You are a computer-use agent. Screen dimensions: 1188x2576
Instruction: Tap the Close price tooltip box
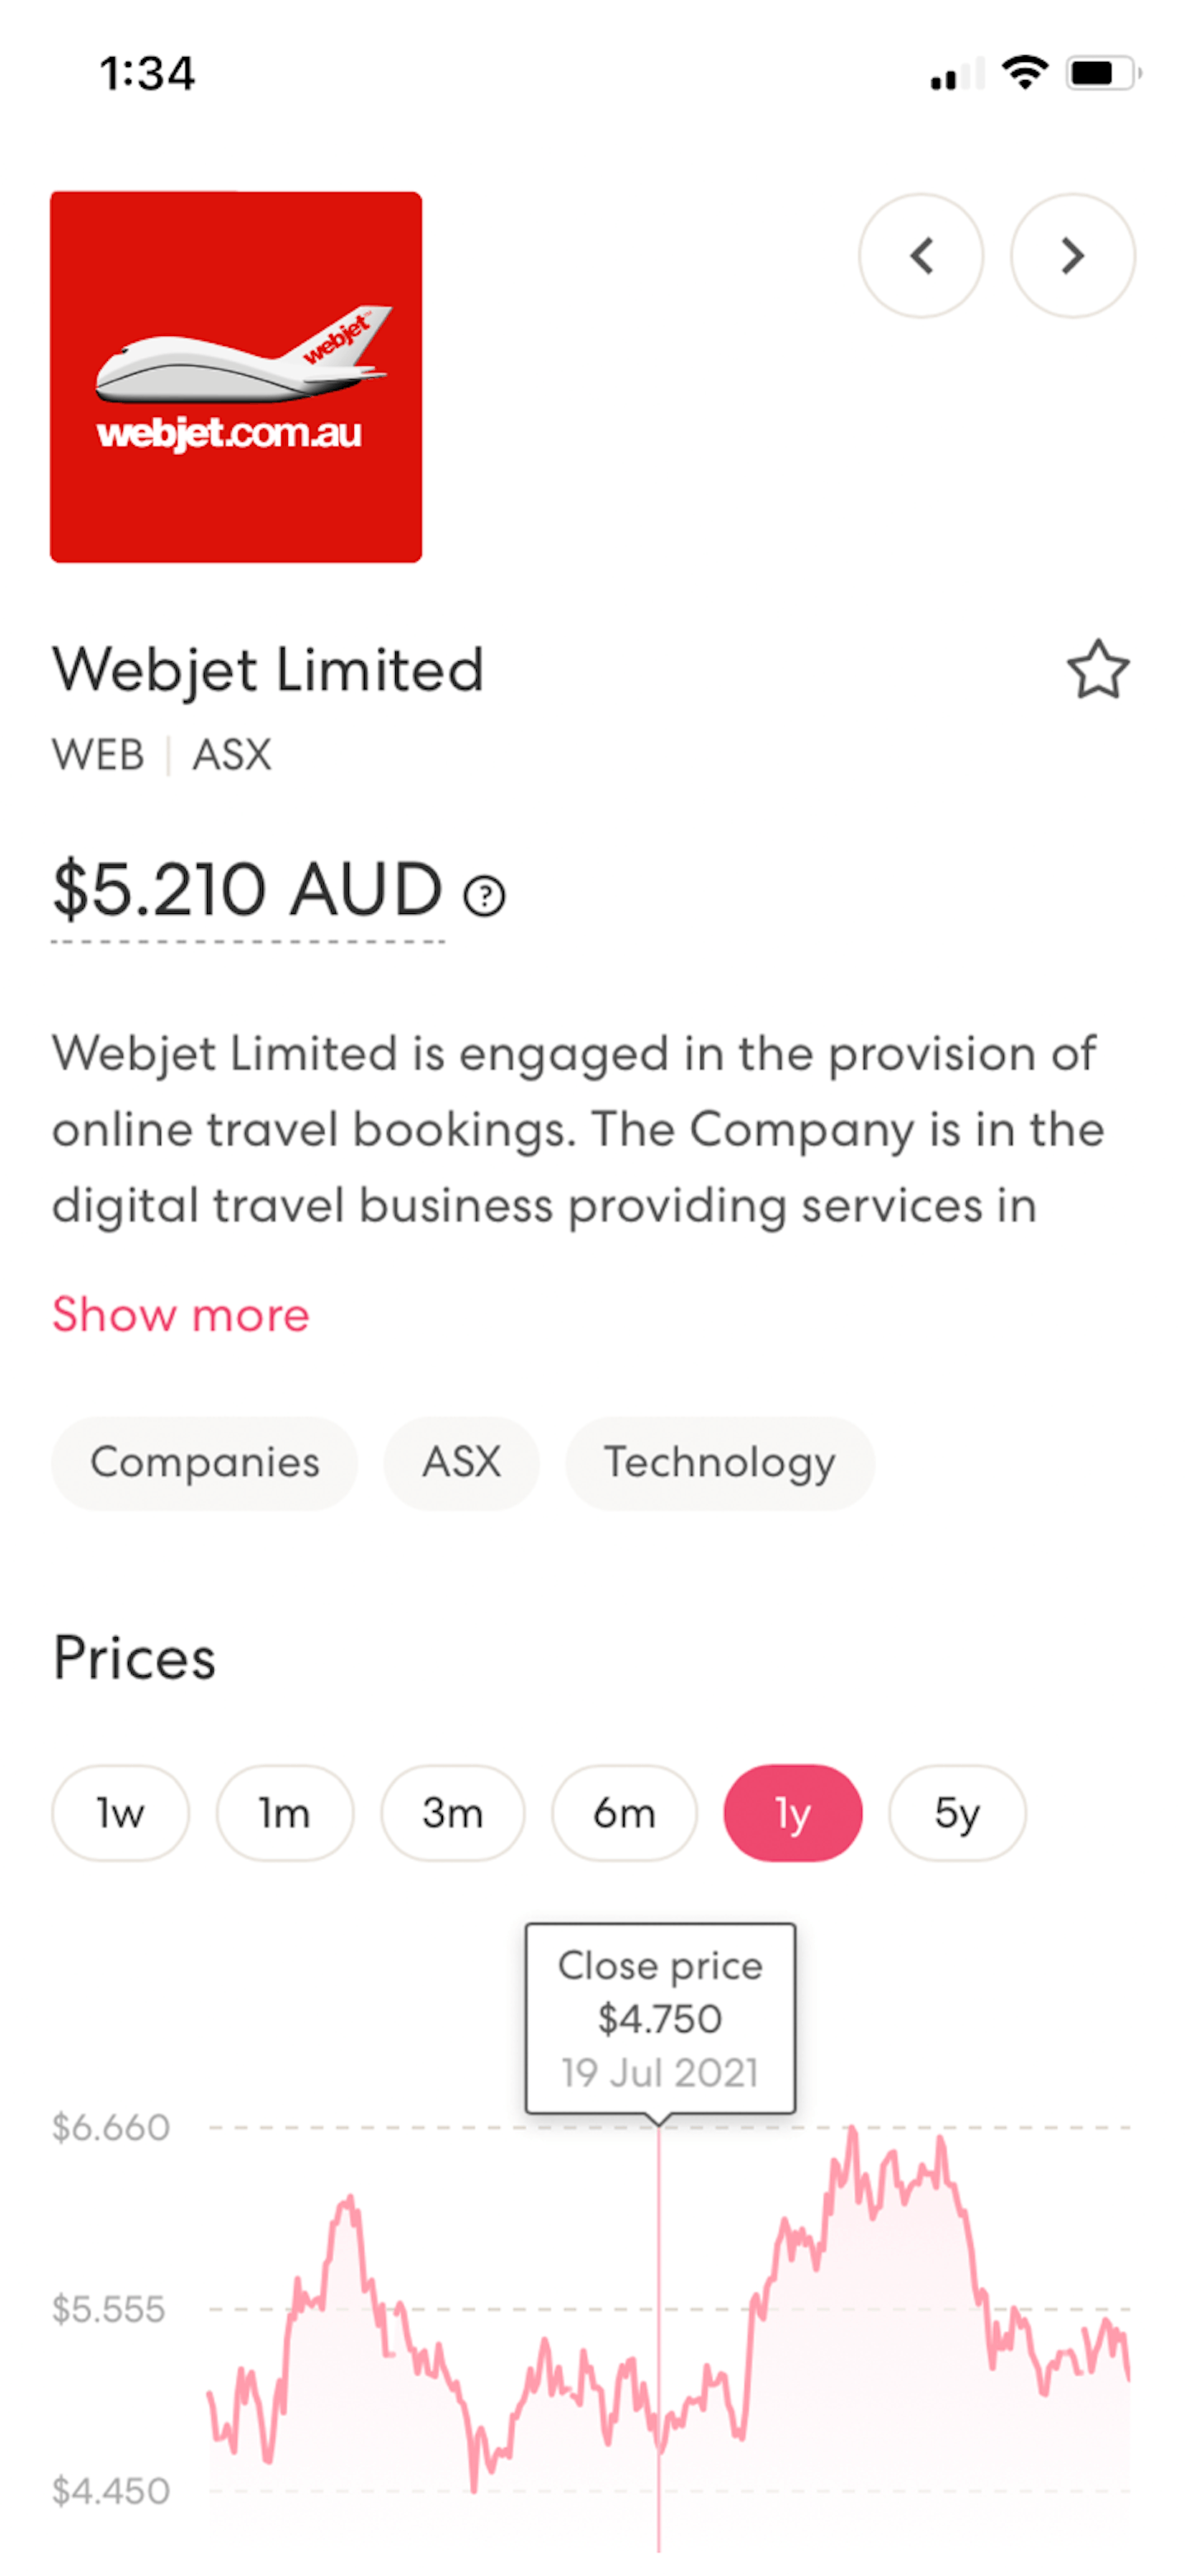[659, 2017]
